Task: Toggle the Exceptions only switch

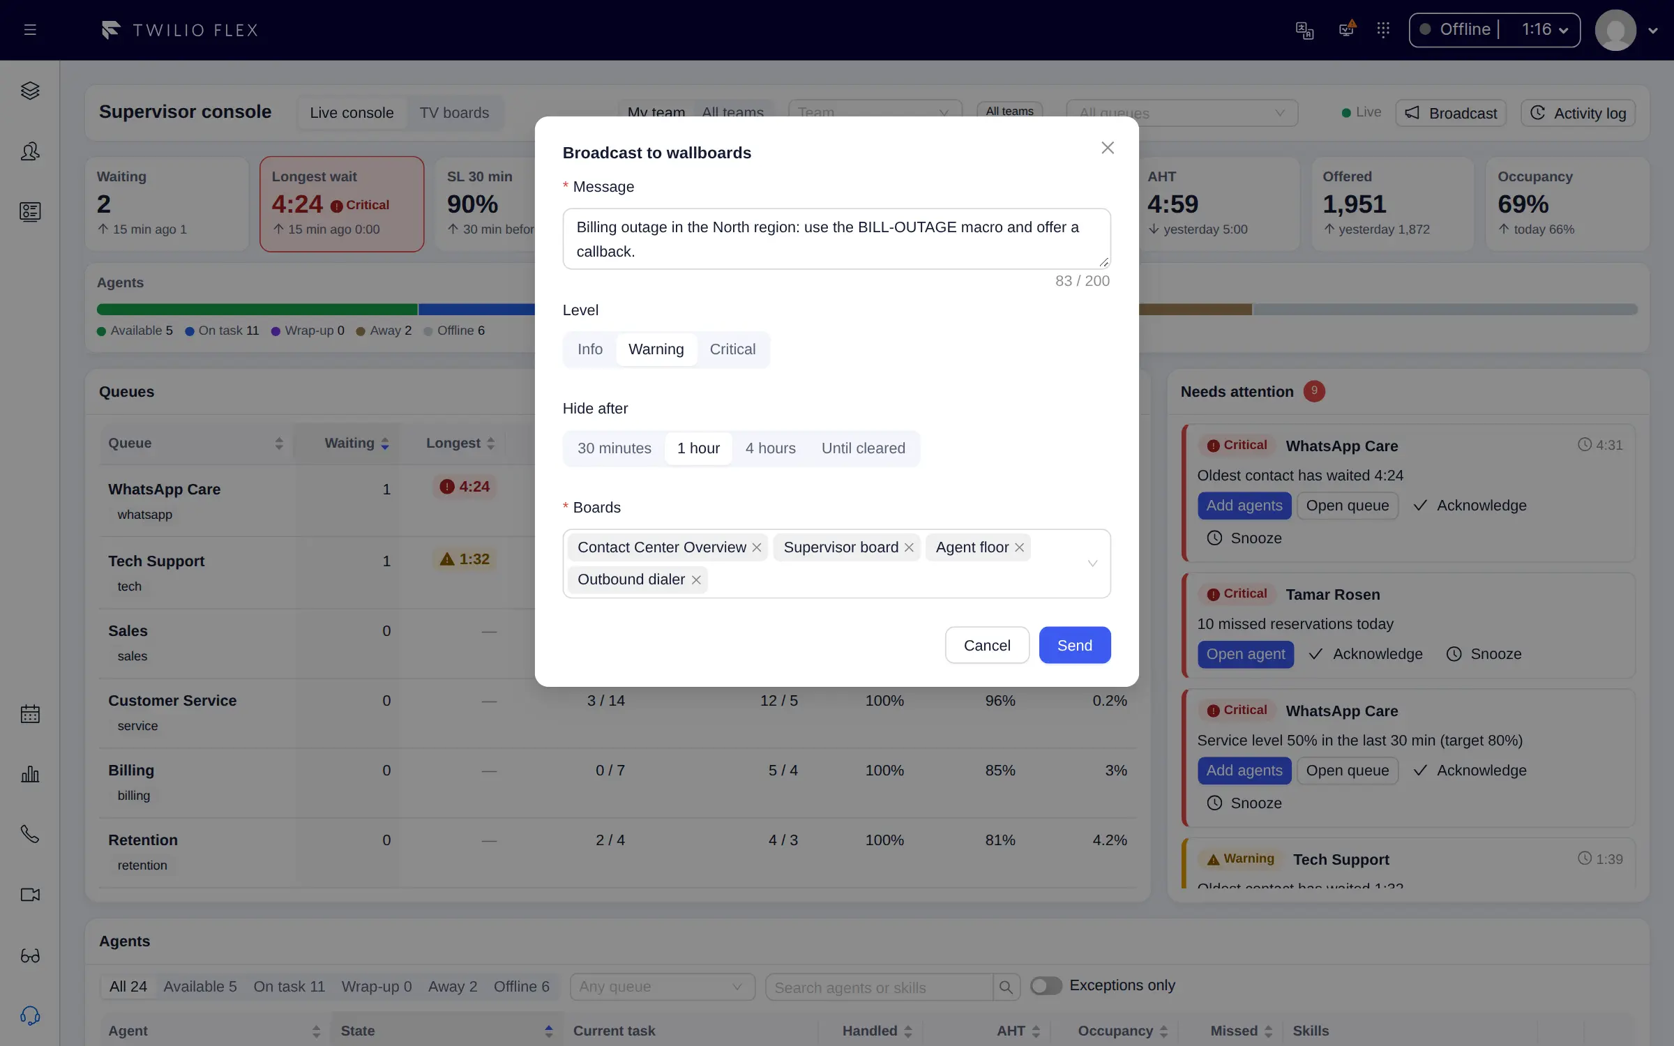Action: pyautogui.click(x=1046, y=985)
